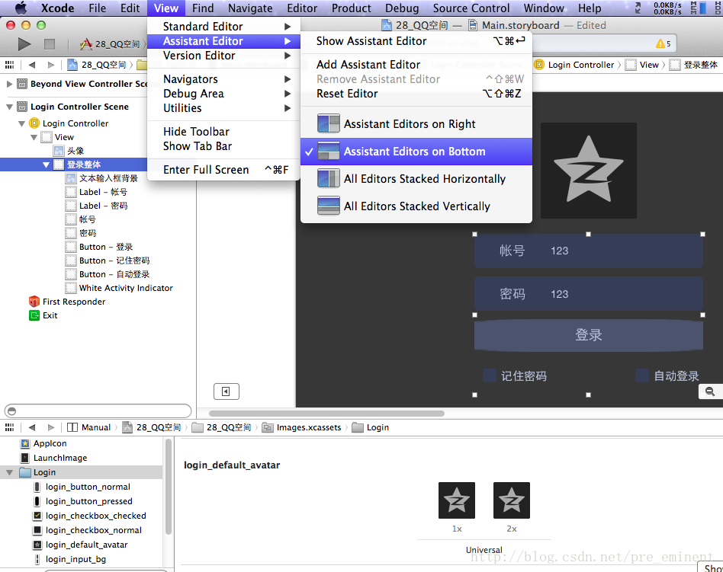Screen dimensions: 723x572
Task: Open Version Editor submenu
Action: tap(224, 56)
